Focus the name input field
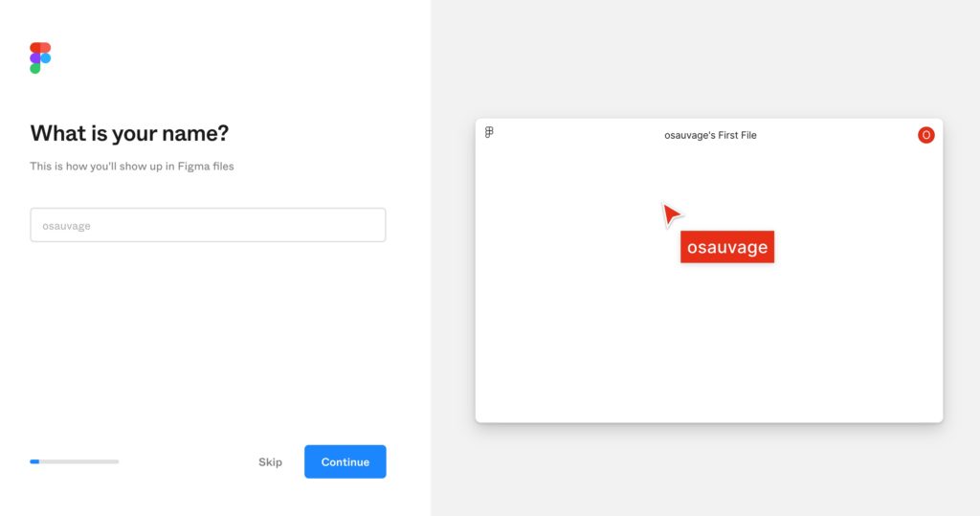The width and height of the screenshot is (980, 516). pos(208,225)
